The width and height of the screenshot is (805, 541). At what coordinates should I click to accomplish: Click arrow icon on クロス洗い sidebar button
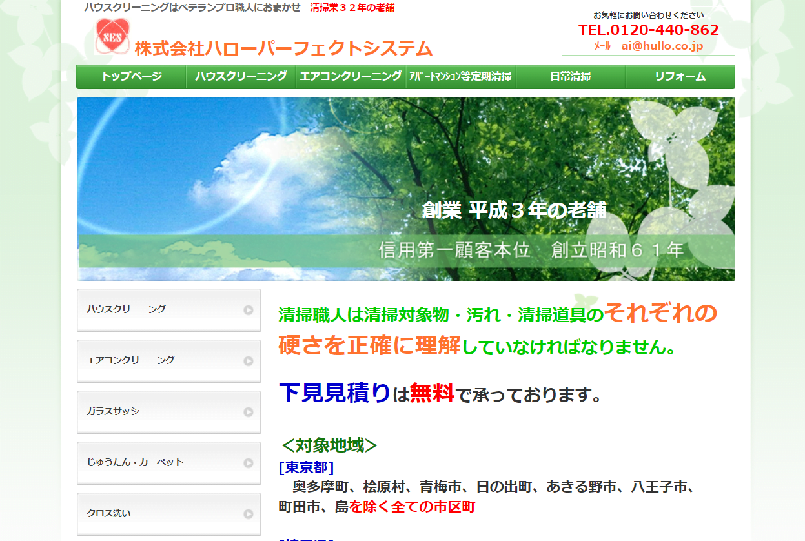click(248, 514)
